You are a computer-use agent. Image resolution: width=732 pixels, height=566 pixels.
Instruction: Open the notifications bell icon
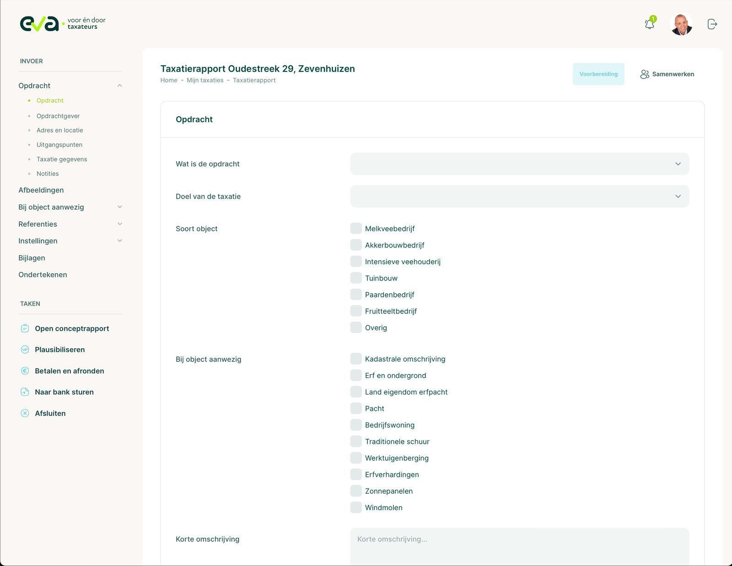click(649, 24)
